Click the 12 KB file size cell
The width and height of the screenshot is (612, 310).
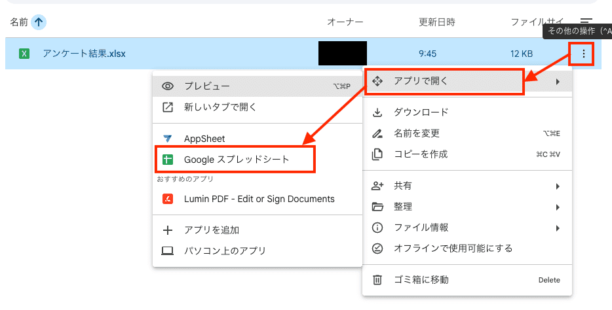(522, 54)
